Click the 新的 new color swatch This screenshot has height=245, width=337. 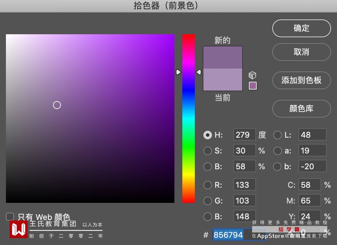pos(222,57)
